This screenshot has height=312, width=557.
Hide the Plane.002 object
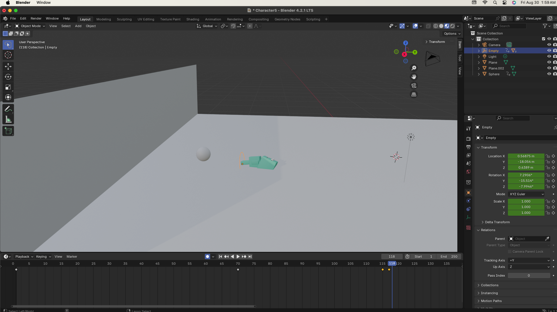549,68
